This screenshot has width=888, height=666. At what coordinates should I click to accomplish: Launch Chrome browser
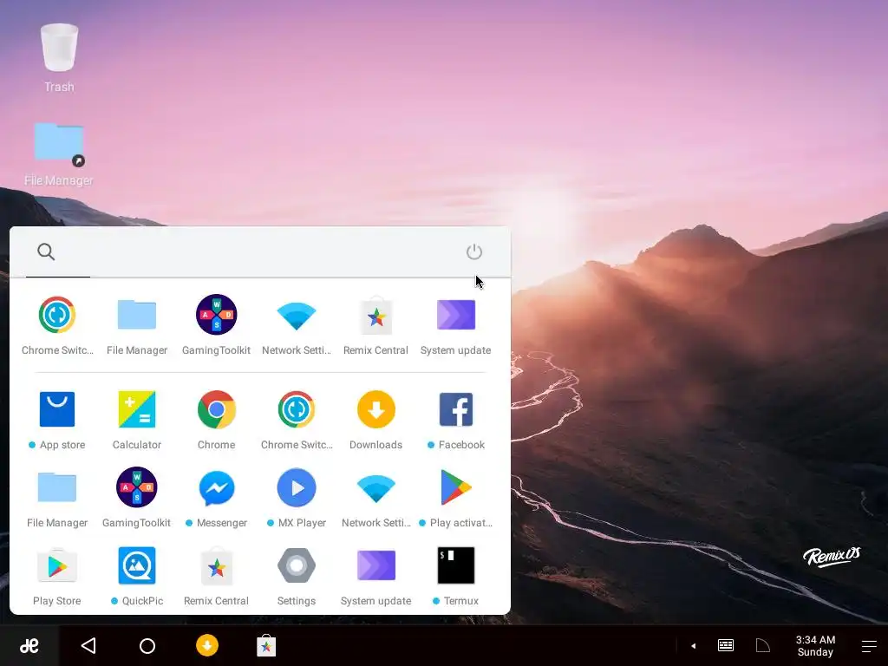(216, 419)
